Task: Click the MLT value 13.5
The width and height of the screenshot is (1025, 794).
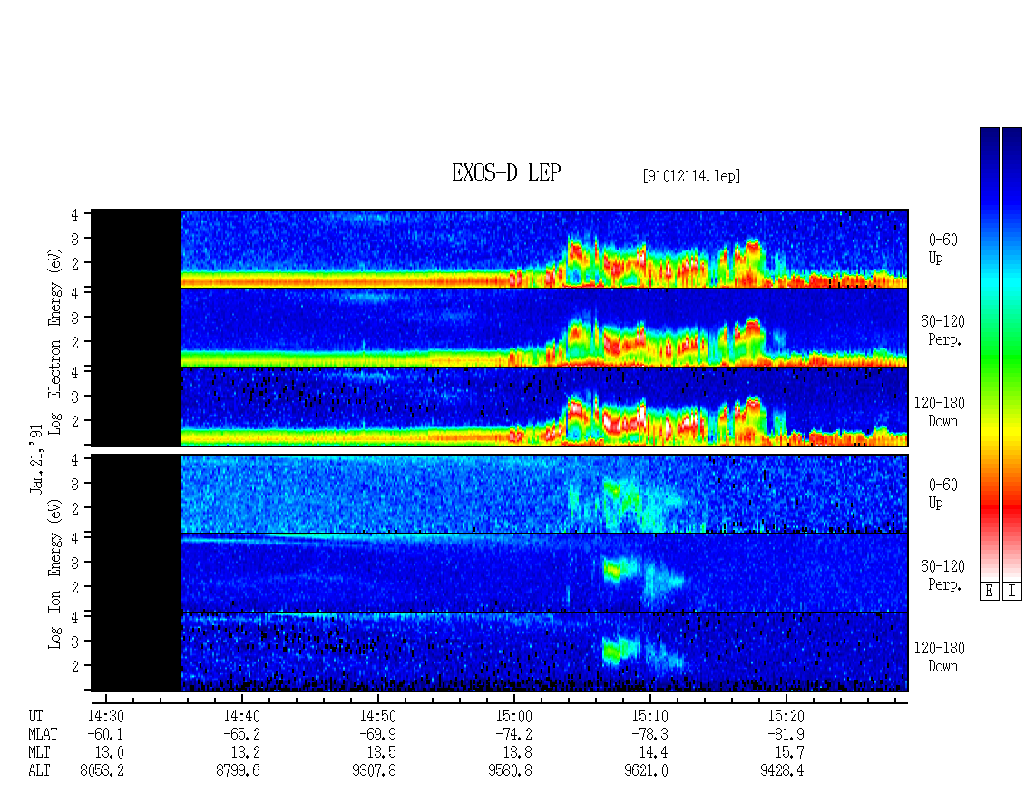Action: tap(381, 753)
